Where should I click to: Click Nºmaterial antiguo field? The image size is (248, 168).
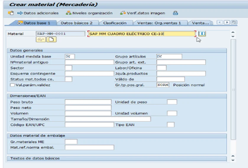(89, 62)
